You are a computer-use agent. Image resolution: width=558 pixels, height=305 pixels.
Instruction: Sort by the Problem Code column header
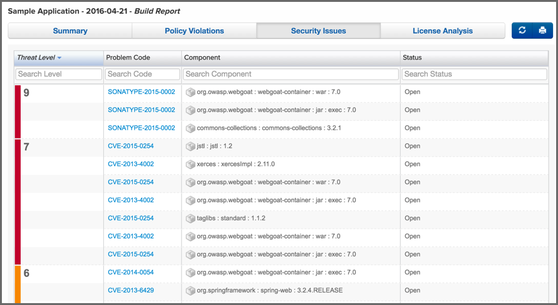click(142, 58)
